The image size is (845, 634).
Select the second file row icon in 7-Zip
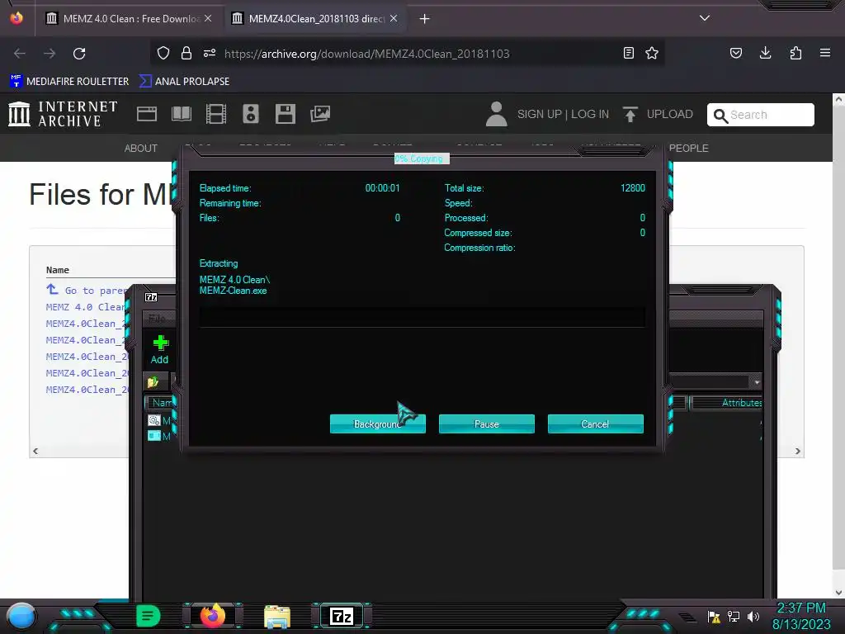click(154, 436)
